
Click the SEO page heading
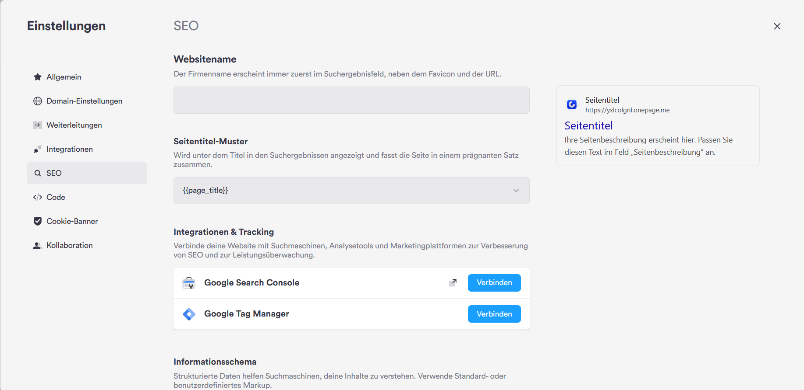tap(186, 26)
